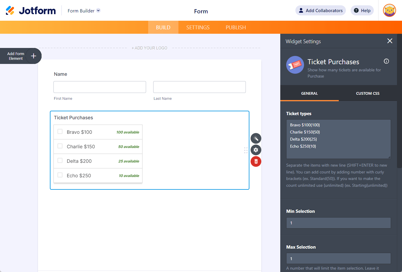Click the Jotform wordmark text
Viewport: 402px width, 272px height.
point(37,11)
